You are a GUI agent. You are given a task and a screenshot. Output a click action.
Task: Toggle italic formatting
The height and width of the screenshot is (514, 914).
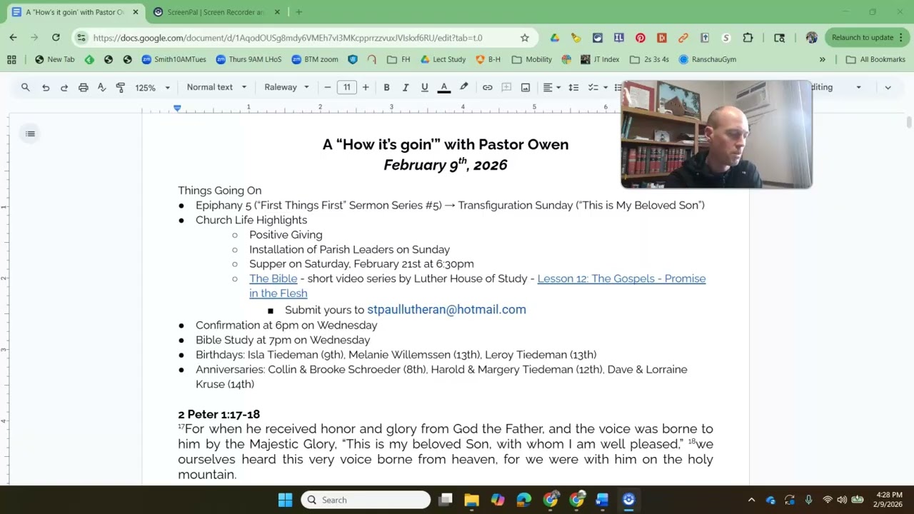click(x=406, y=87)
